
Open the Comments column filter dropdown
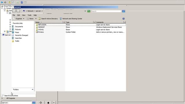125,22
